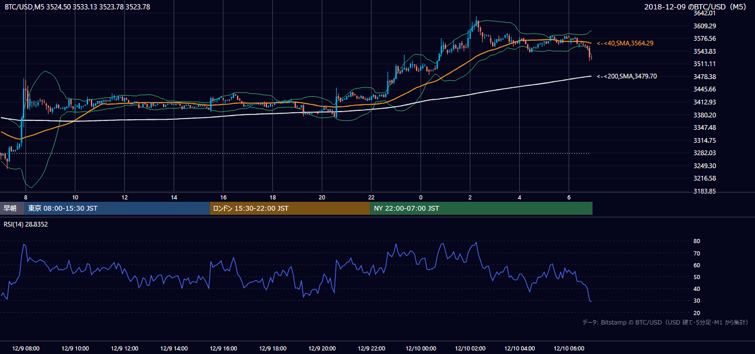The width and height of the screenshot is (755, 354).
Task: Click the 12/9 14:00 time axis label
Action: click(174, 349)
